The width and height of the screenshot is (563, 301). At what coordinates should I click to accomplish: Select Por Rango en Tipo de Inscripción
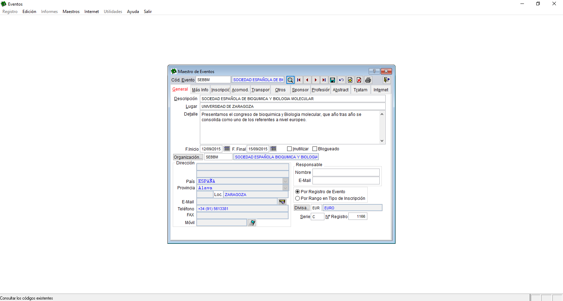pyautogui.click(x=298, y=198)
